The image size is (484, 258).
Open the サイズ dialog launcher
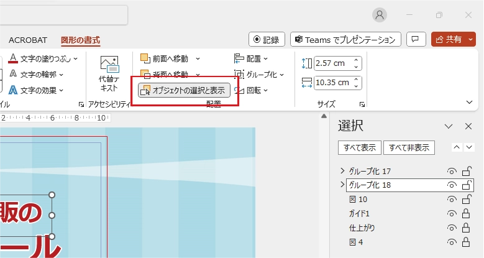362,104
